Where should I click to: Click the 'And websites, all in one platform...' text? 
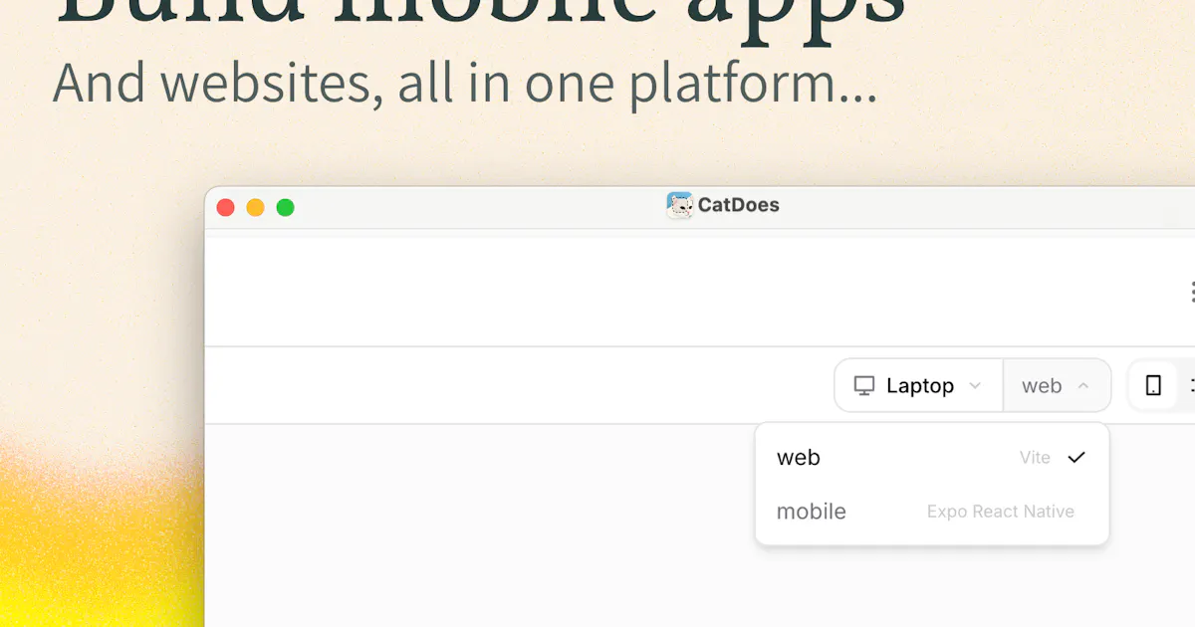pos(465,84)
